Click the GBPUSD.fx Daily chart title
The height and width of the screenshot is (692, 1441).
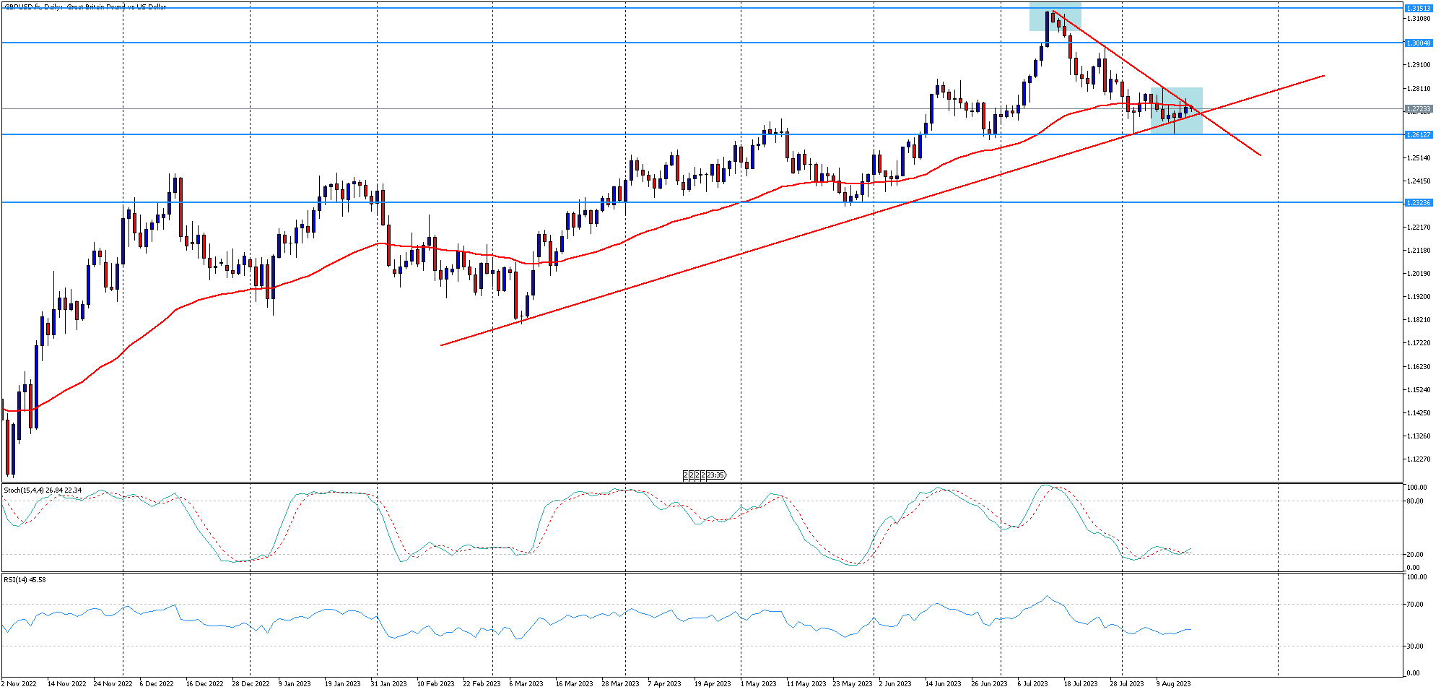point(85,7)
